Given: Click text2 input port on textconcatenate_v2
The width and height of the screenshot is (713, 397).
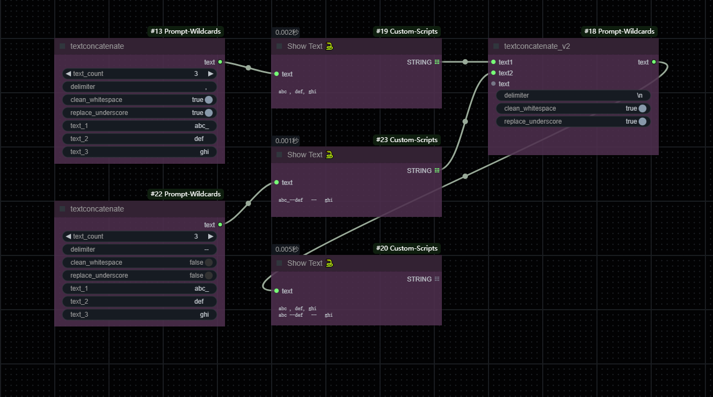Looking at the screenshot, I should click(493, 73).
